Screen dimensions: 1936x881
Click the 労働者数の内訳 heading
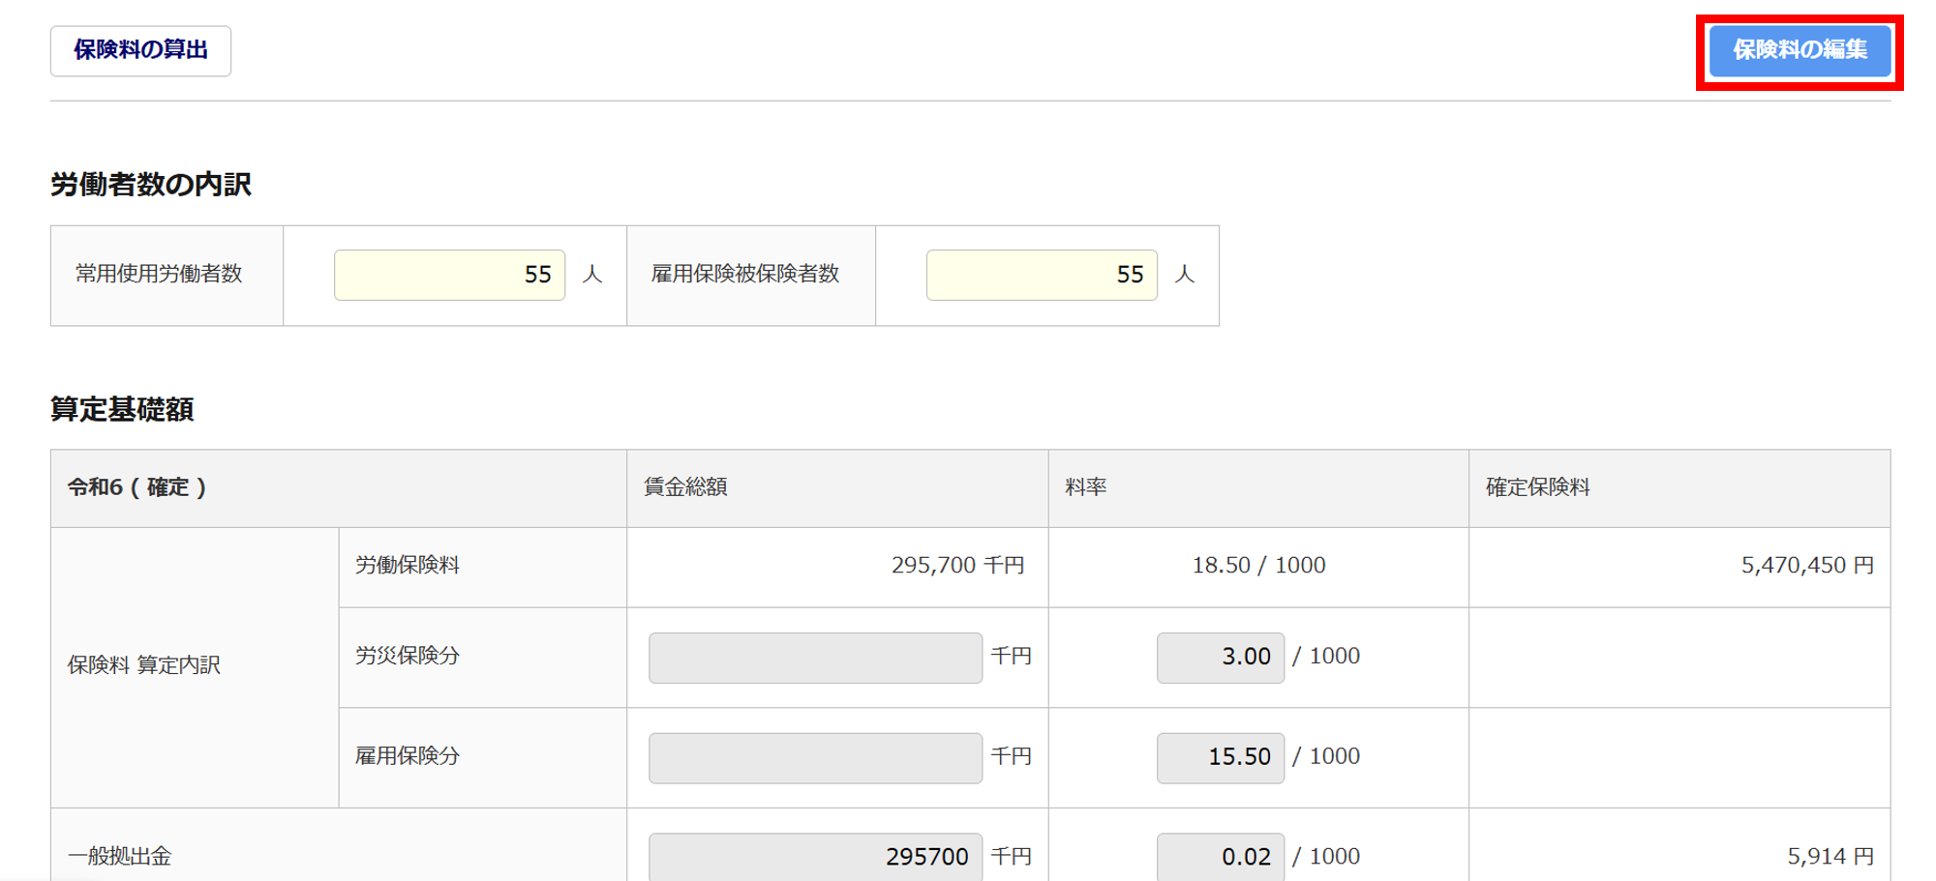click(x=151, y=185)
